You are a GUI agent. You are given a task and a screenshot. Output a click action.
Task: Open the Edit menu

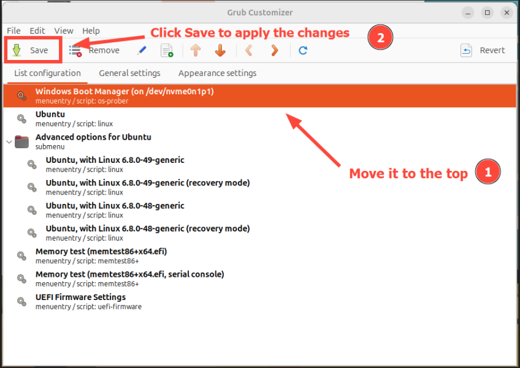[x=37, y=31]
